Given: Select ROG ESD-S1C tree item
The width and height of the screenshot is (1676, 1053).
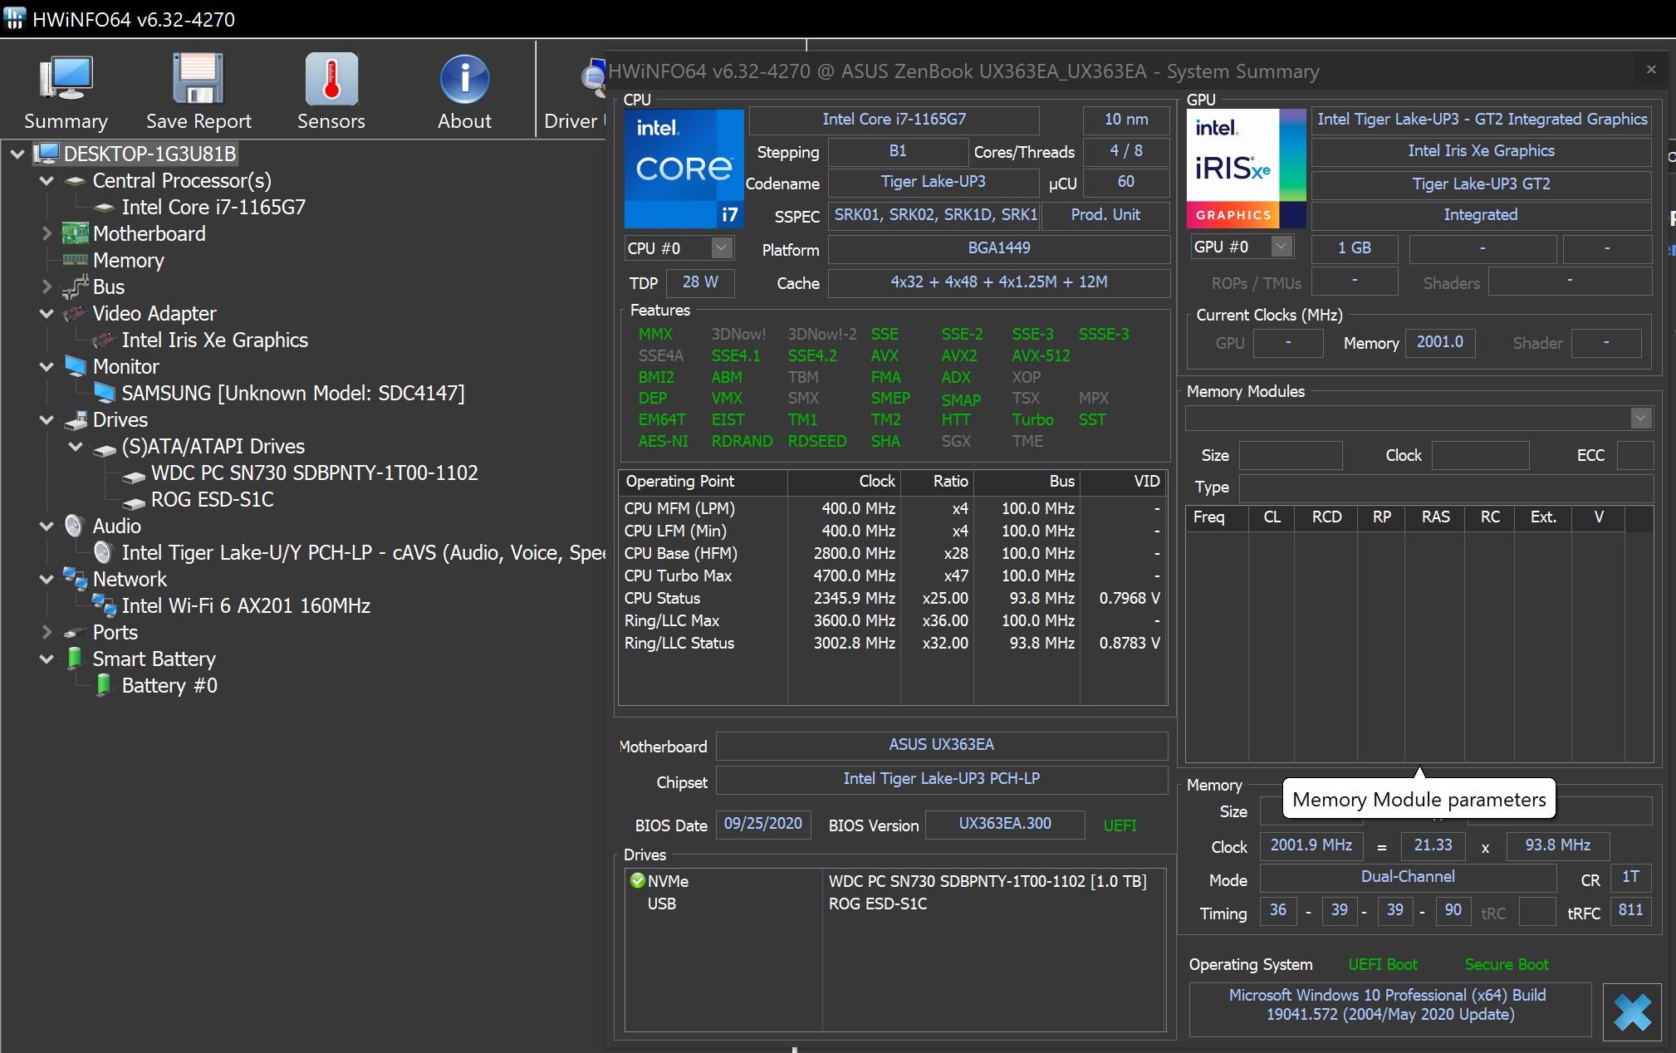Looking at the screenshot, I should [212, 499].
